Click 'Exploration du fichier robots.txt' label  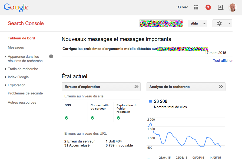pos(127,108)
